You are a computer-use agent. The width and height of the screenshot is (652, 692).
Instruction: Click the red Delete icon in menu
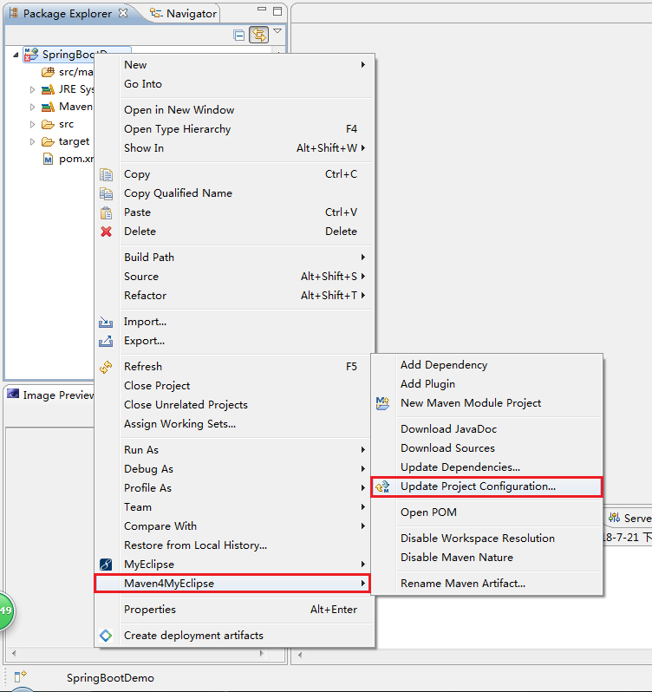click(x=106, y=232)
